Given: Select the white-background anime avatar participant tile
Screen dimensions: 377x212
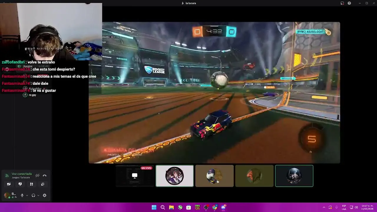Looking at the screenshot, I should point(175,176).
